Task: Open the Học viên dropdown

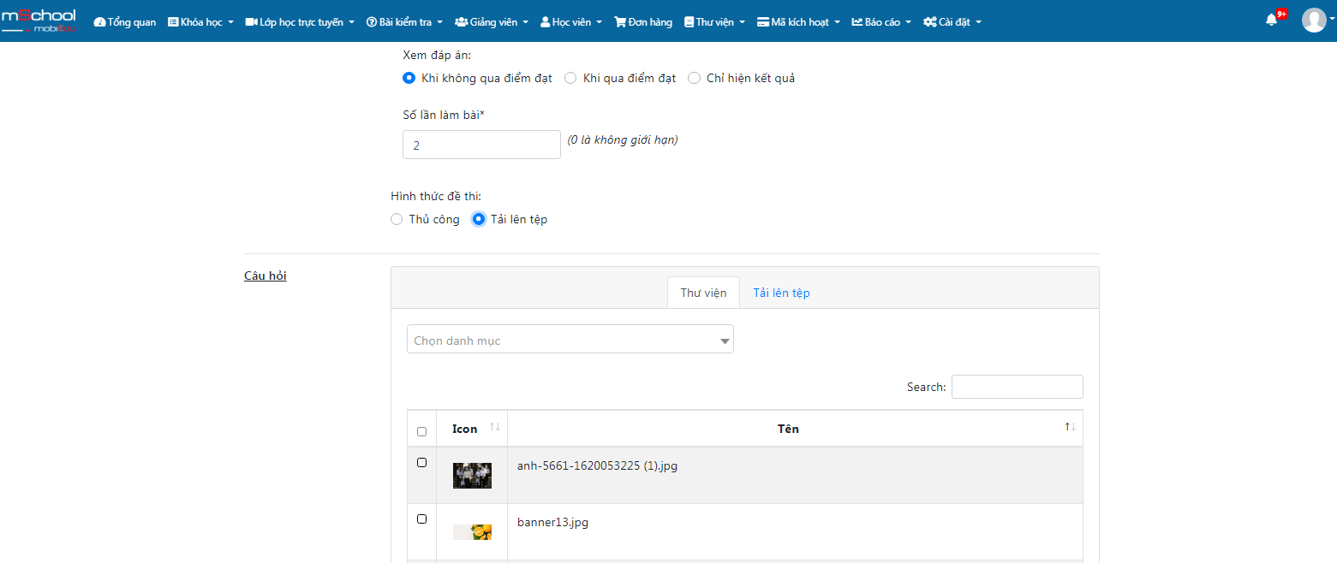Action: 571,22
